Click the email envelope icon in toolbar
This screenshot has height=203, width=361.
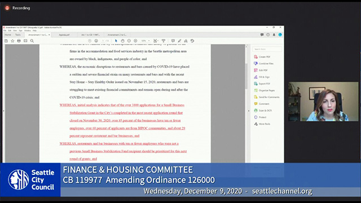[25, 41]
